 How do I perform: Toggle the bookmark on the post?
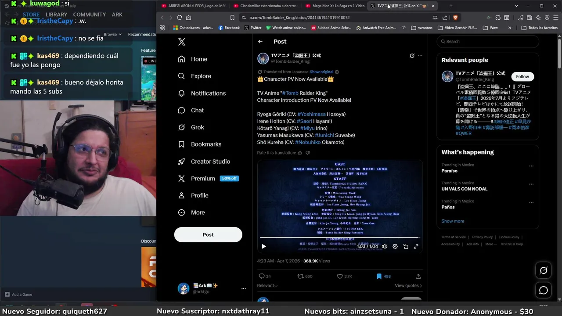(379, 276)
